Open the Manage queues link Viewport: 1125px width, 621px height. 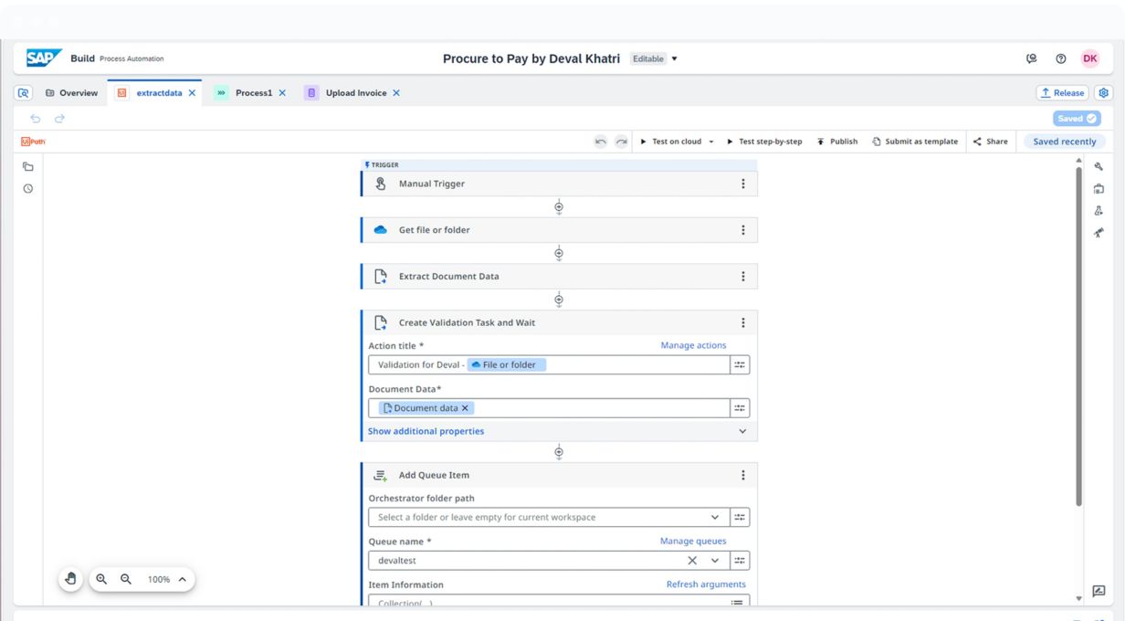pyautogui.click(x=693, y=542)
